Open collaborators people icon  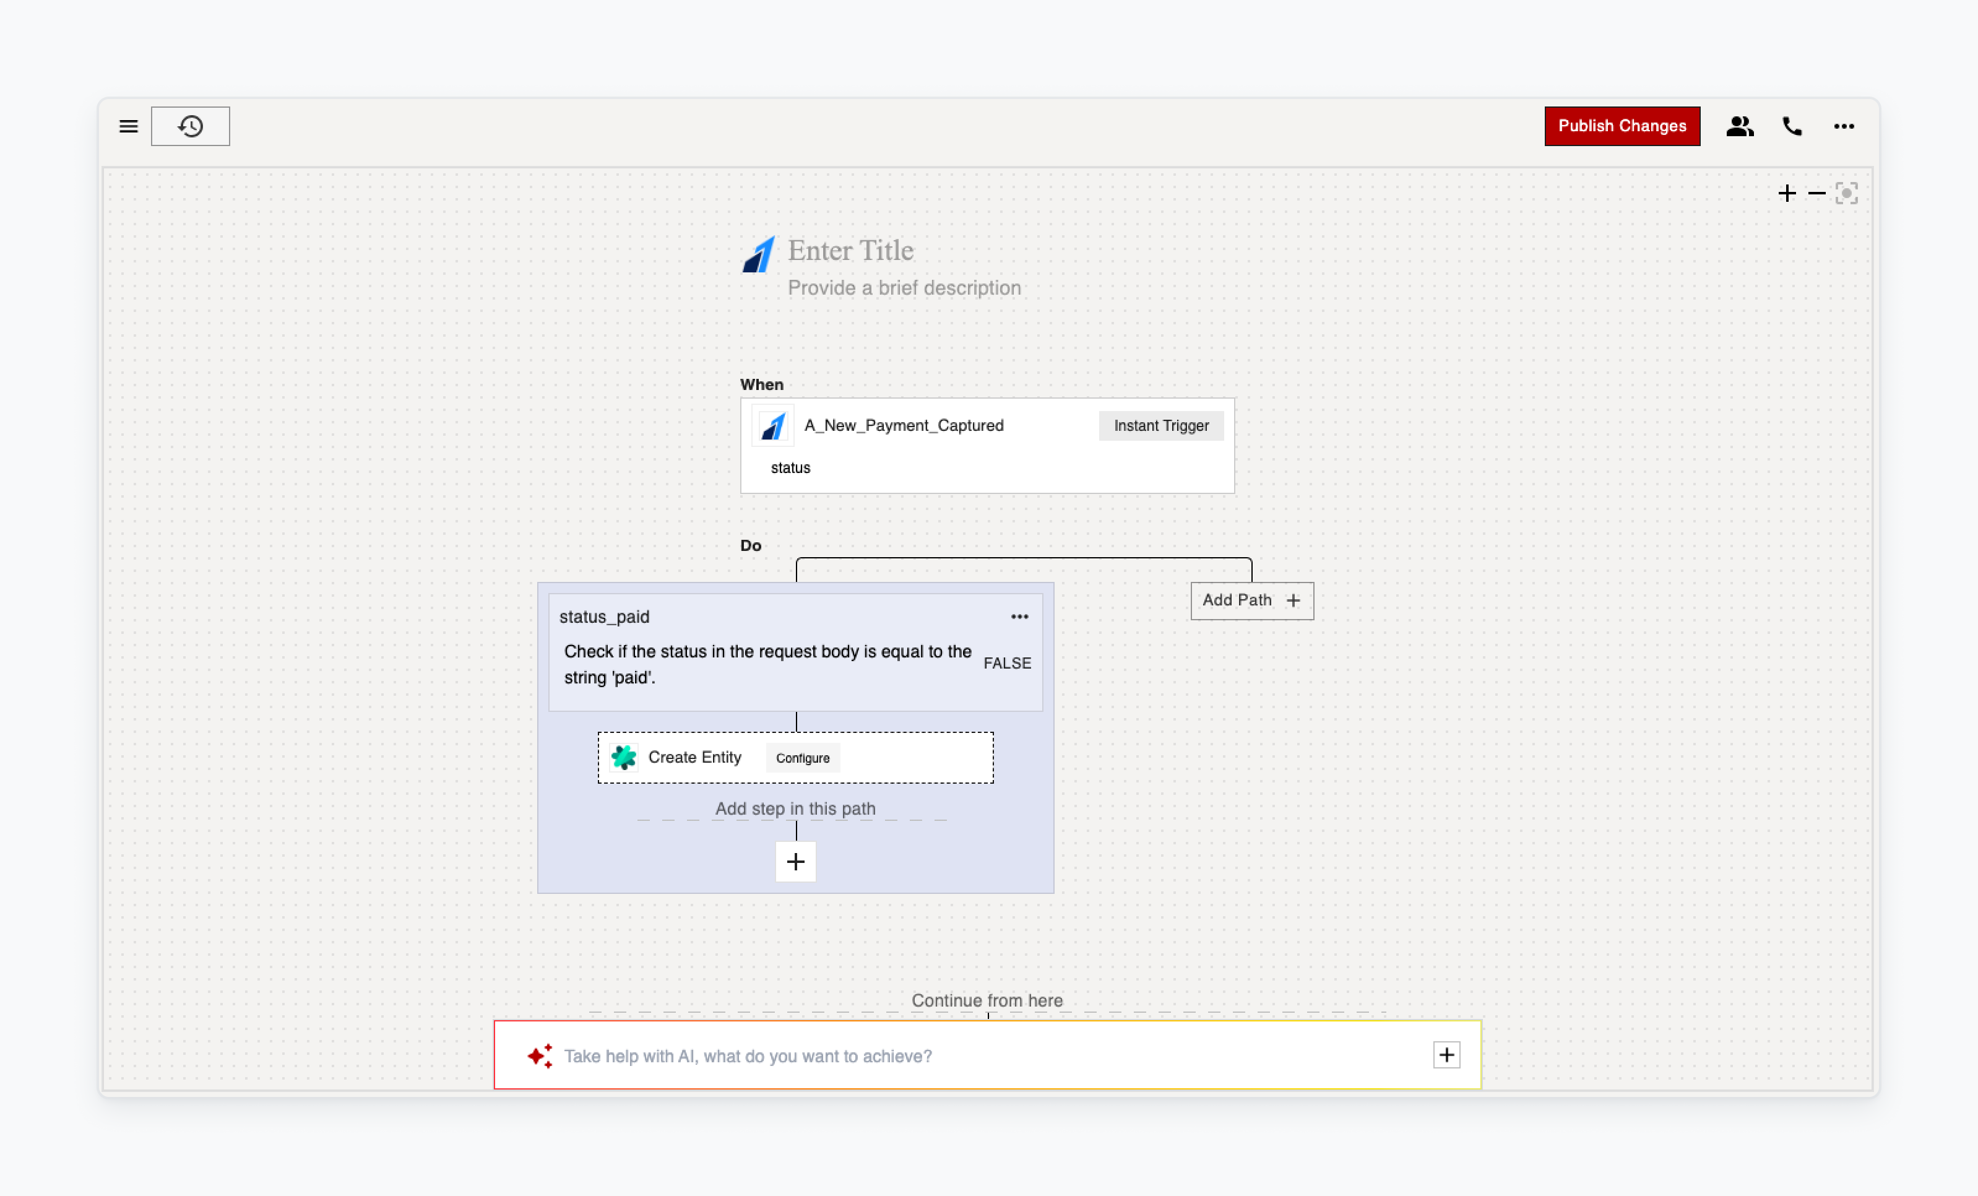click(1740, 126)
